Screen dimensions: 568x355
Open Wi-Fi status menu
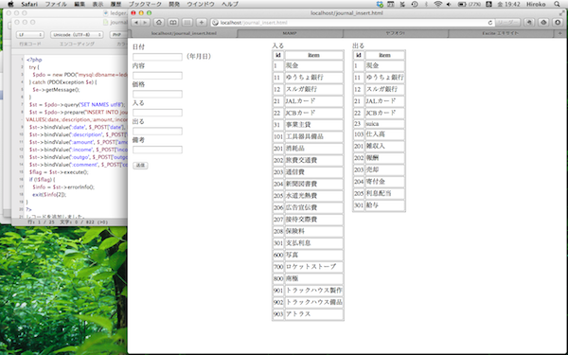(x=438, y=5)
